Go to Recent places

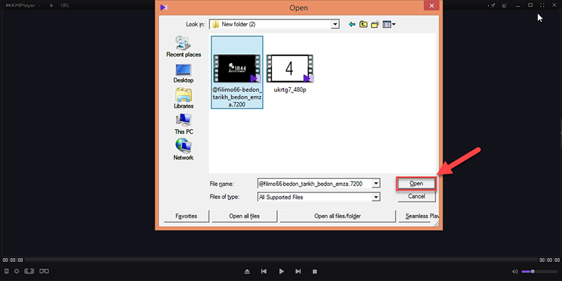point(183,47)
